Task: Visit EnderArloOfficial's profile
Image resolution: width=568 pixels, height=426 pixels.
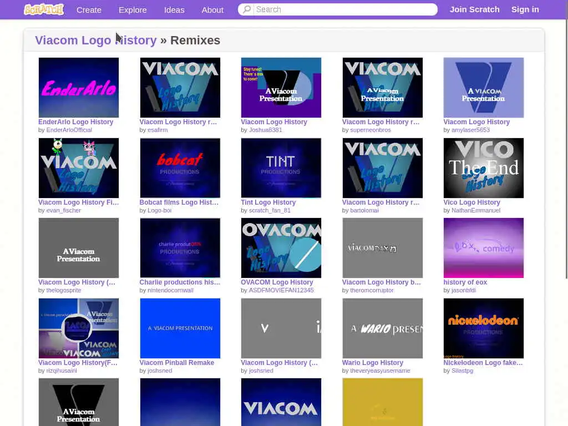Action: tap(69, 130)
